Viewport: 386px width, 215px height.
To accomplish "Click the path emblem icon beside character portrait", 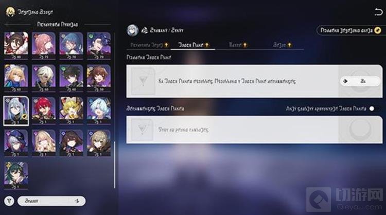I will click(145, 30).
